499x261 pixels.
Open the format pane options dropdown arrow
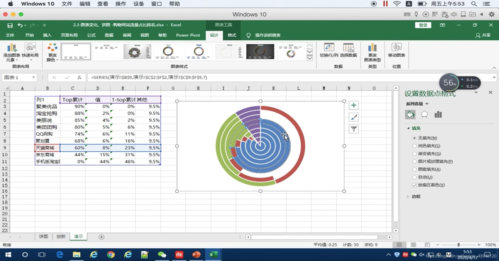(x=476, y=92)
